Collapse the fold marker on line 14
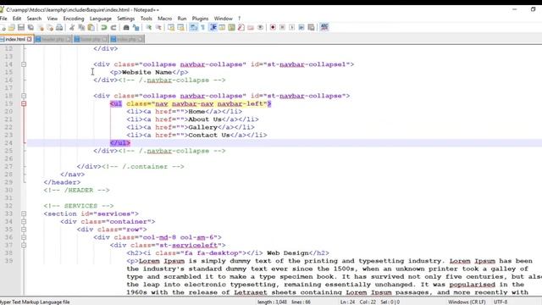The height and width of the screenshot is (305, 542). (24, 64)
